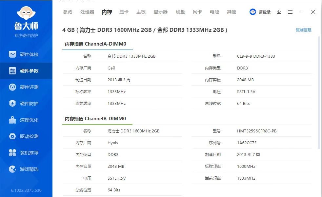Screen dimensions: 322x197
Task: Select the 硬件参数 sidebar icon
Action: 12,71
